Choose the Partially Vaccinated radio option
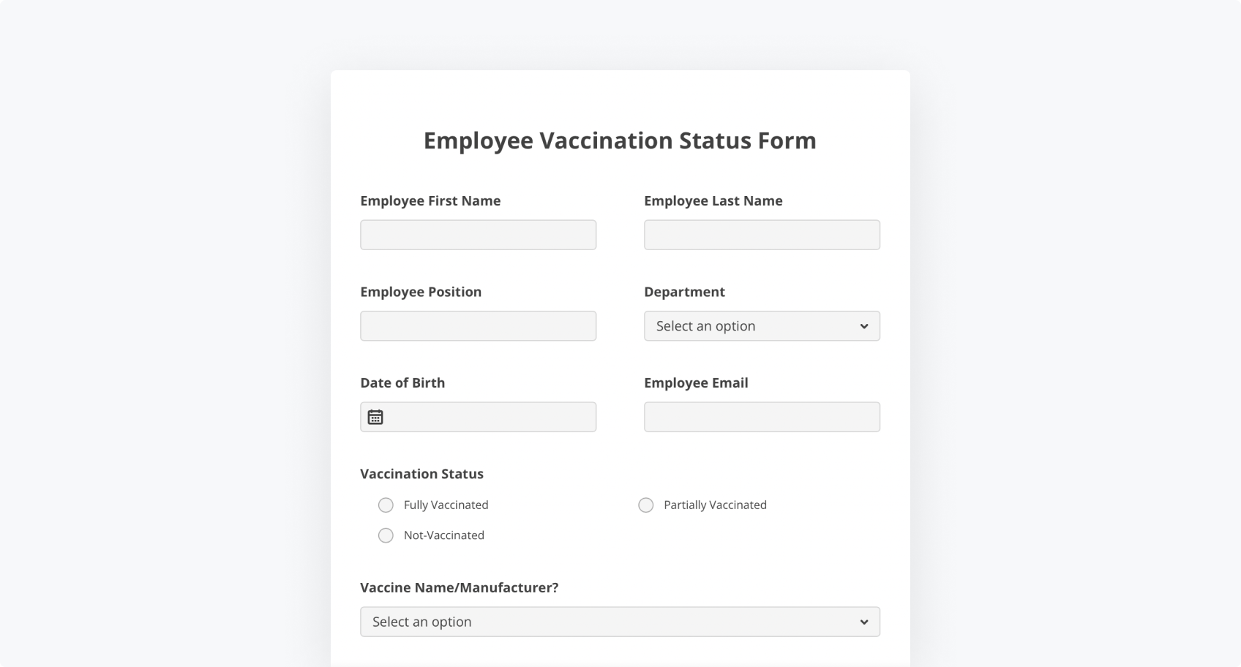The width and height of the screenshot is (1241, 667). [645, 505]
